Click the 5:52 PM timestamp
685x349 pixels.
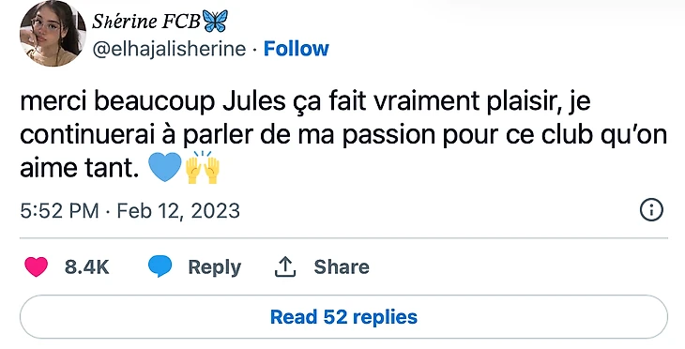pos(59,211)
